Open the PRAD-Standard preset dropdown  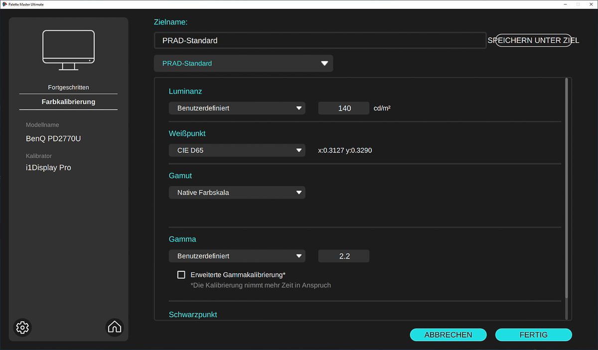[x=243, y=63]
